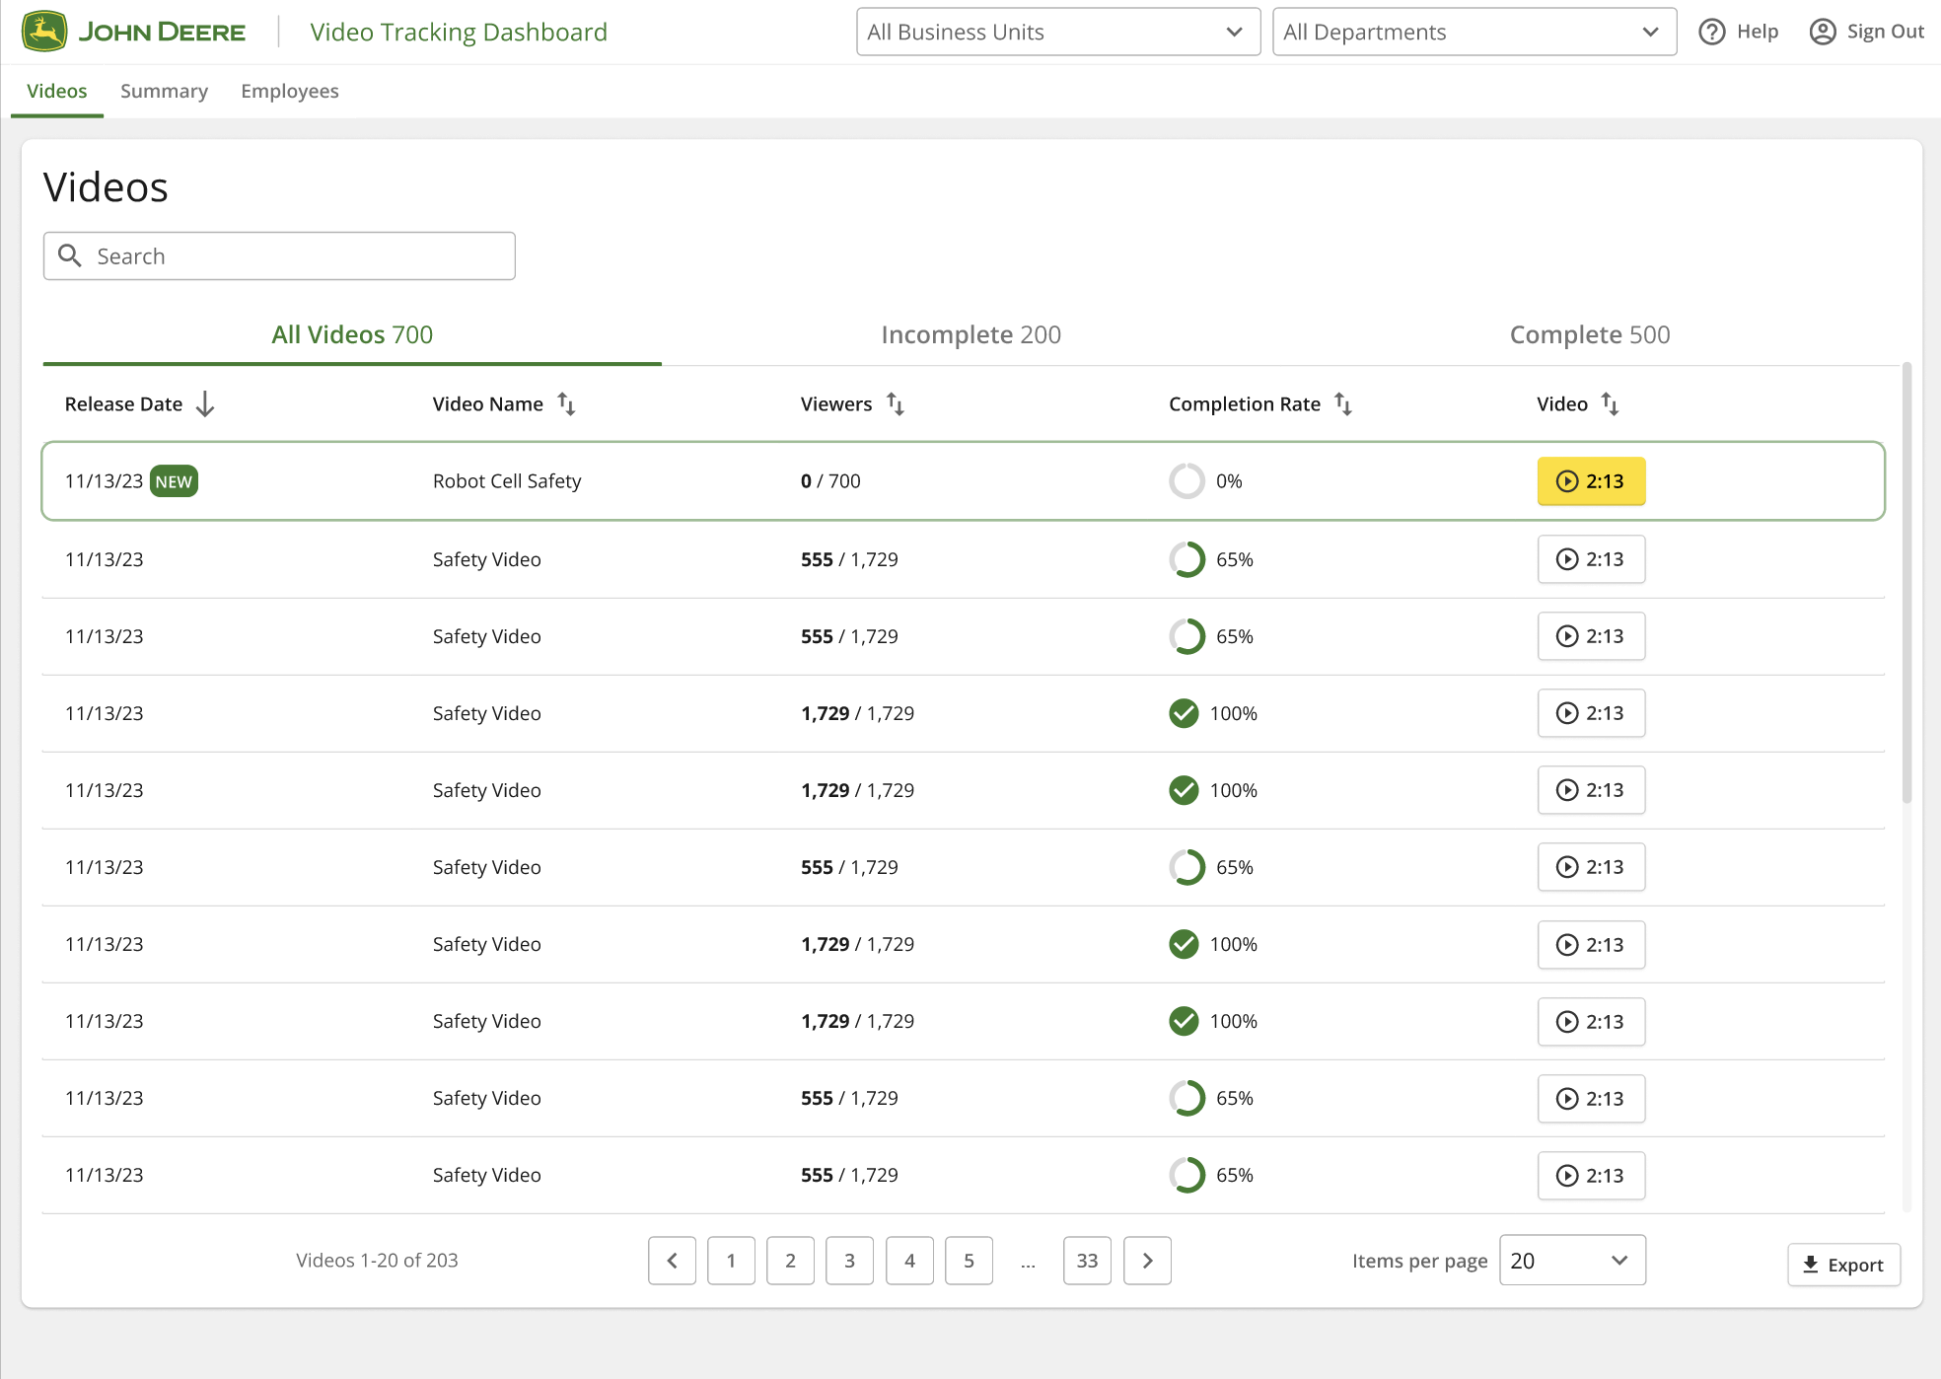Viewport: 1941px width, 1379px height.
Task: Click the Completion Rate column header
Action: [x=1244, y=403]
